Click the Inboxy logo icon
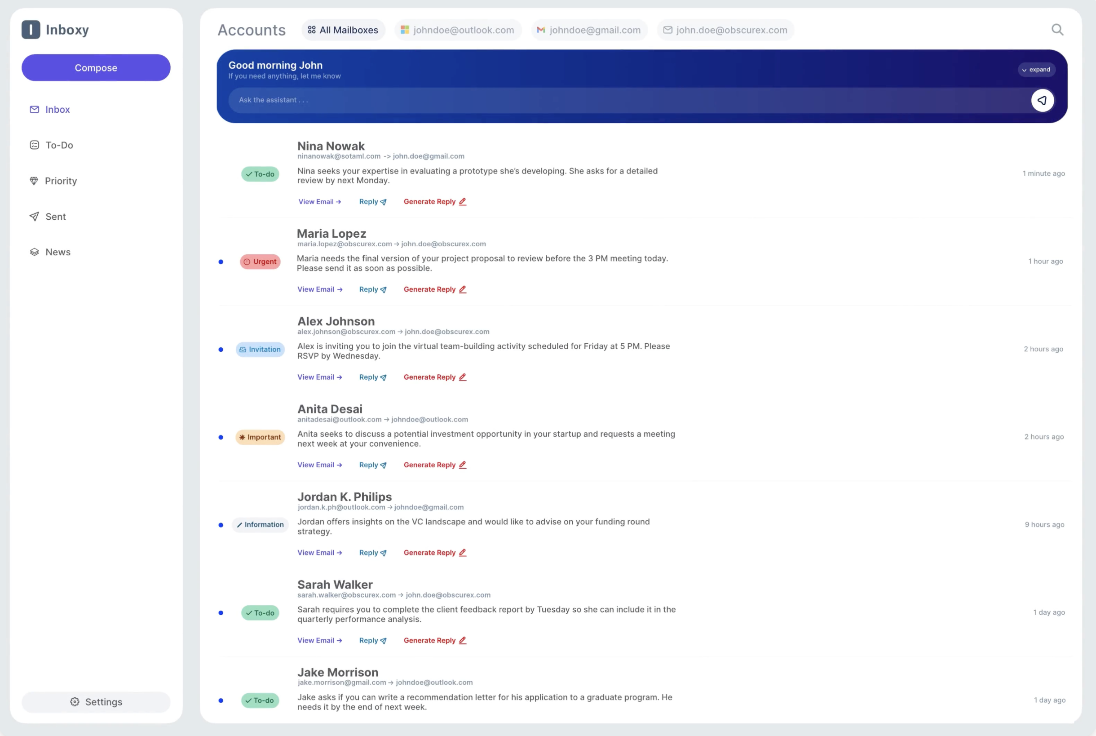1096x736 pixels. 31,30
